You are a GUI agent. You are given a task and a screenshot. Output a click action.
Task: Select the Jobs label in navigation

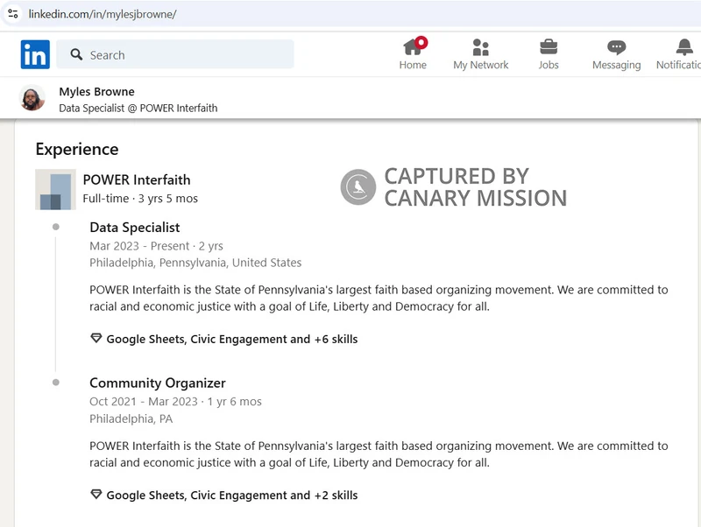click(x=549, y=65)
